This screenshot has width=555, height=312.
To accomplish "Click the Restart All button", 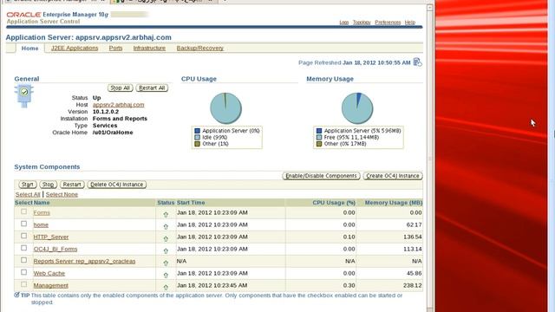I will coord(152,88).
